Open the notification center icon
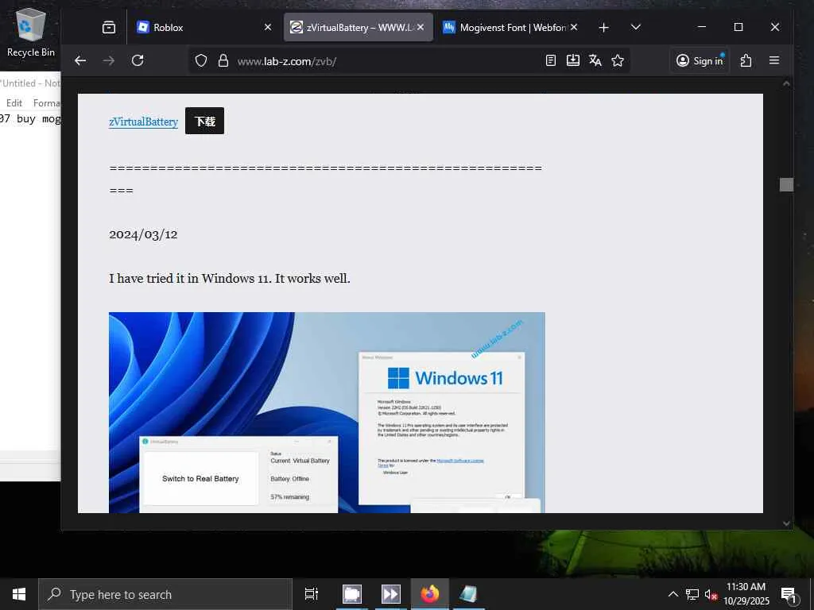 point(789,595)
